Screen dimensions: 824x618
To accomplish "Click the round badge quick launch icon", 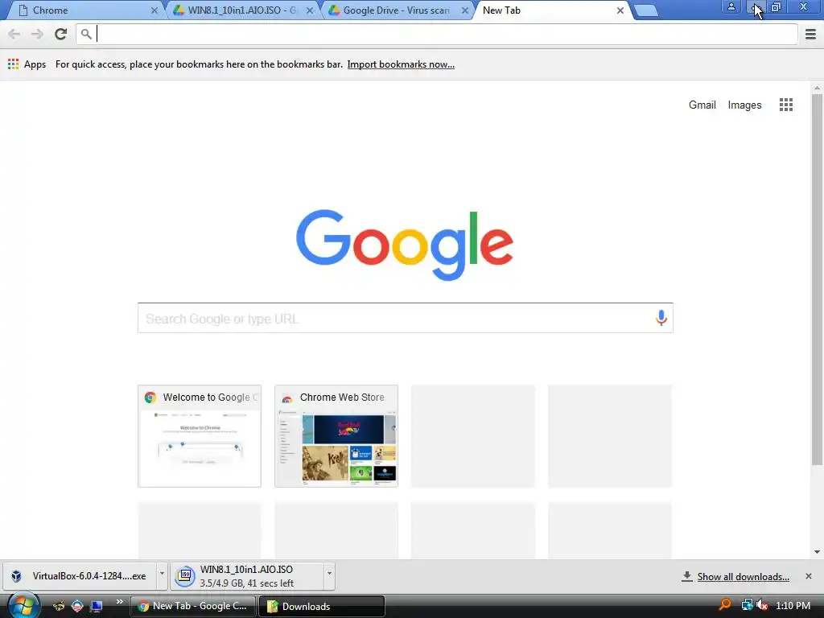I will point(77,606).
